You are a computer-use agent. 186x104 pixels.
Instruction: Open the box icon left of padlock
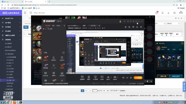coord(126,27)
